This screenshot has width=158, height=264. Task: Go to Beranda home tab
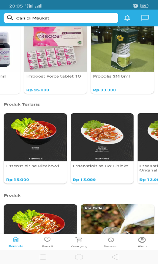16,242
